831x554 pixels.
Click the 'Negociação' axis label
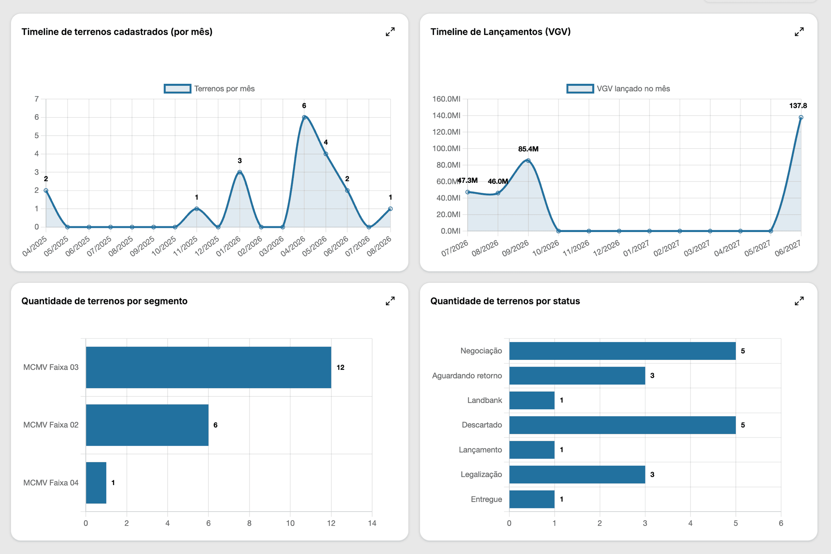coord(481,351)
